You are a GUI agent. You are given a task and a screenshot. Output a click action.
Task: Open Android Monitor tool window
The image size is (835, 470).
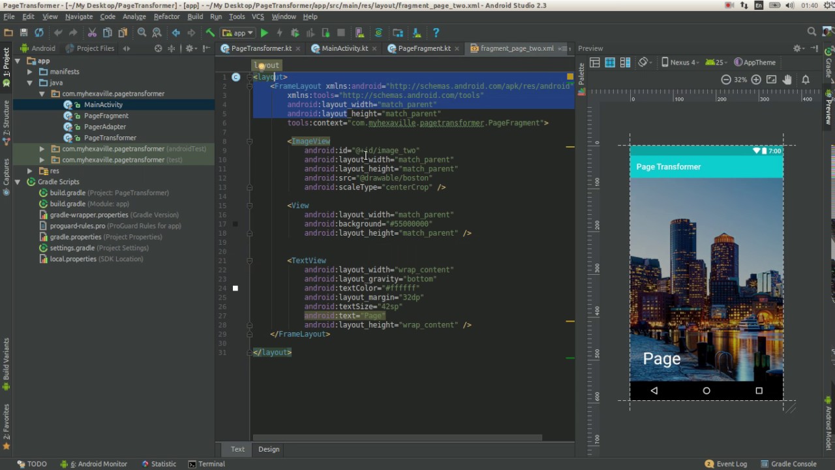pos(94,464)
